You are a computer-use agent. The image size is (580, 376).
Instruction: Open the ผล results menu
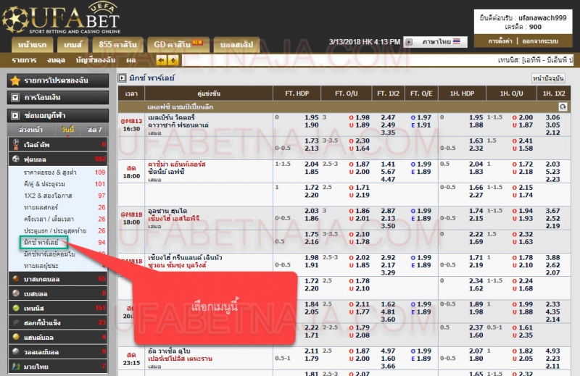[131, 60]
